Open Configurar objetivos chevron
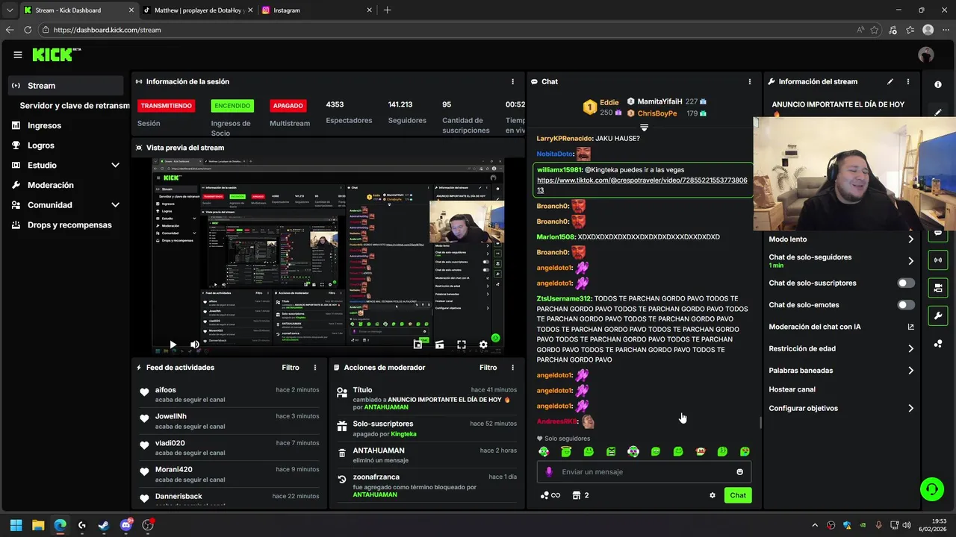The width and height of the screenshot is (956, 537). (x=910, y=409)
